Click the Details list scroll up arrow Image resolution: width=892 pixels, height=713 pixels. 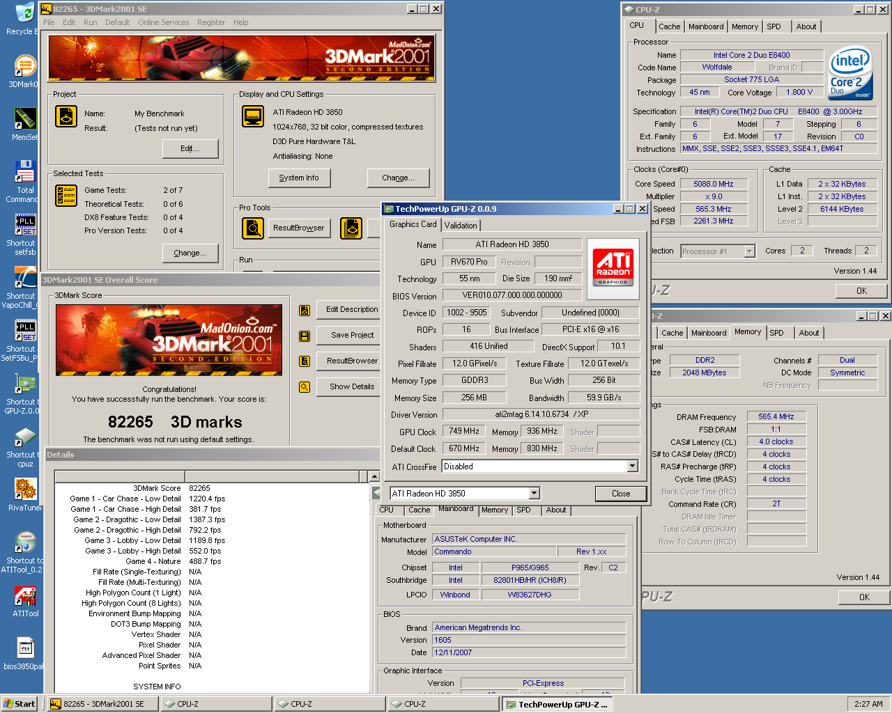point(374,477)
